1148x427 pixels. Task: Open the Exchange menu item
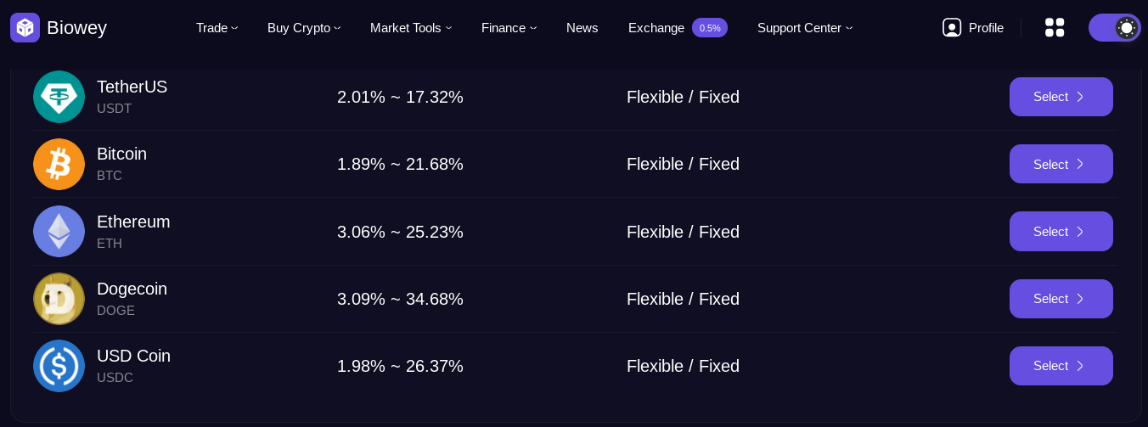coord(656,28)
